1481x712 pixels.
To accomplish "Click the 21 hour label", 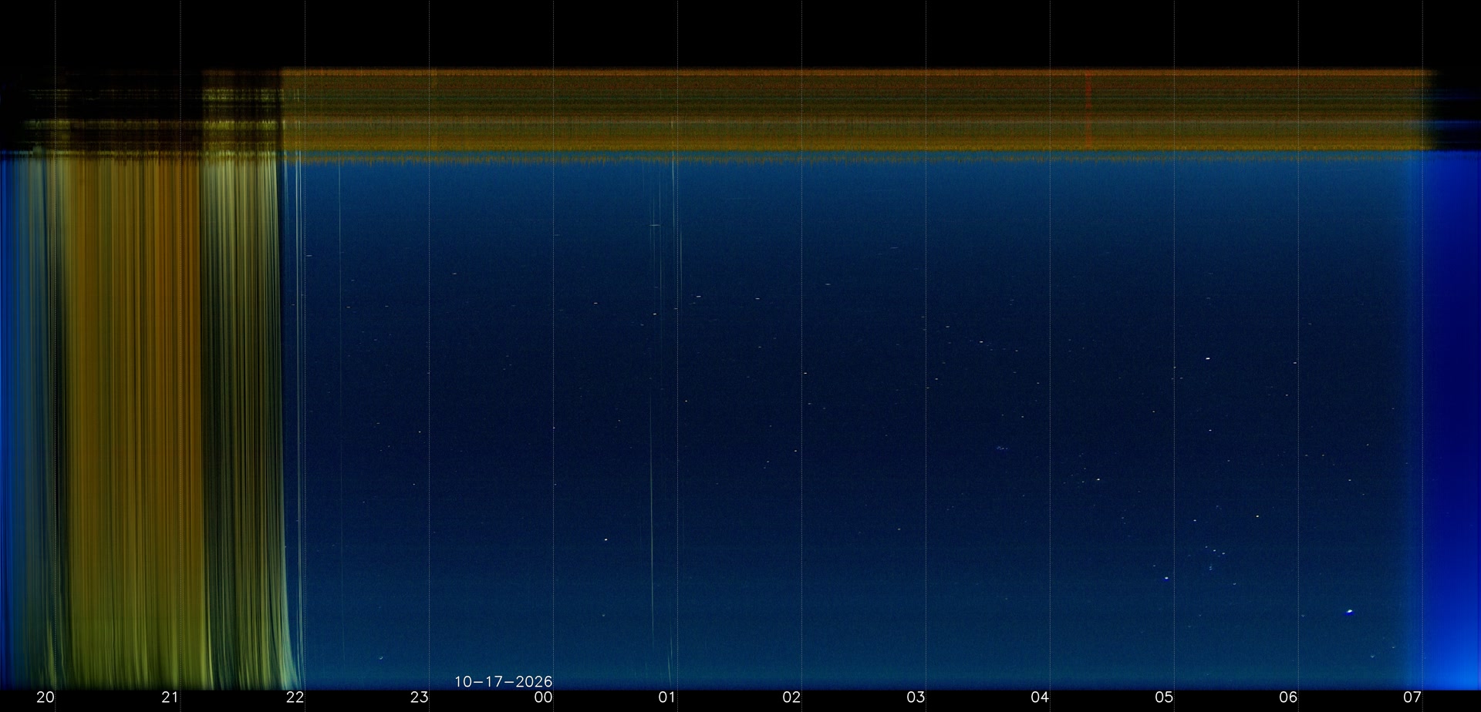I will (x=170, y=697).
